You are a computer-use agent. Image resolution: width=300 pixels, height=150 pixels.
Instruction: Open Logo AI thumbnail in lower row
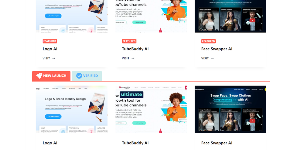tap(72, 109)
